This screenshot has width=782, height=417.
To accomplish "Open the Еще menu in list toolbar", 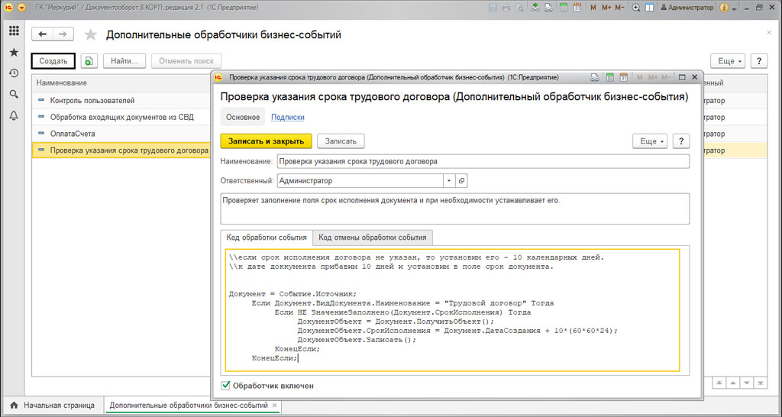I will point(727,61).
